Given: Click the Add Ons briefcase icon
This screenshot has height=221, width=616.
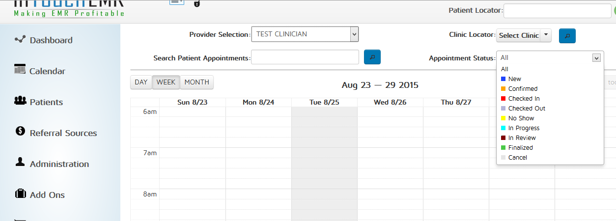Looking at the screenshot, I should point(20,194).
